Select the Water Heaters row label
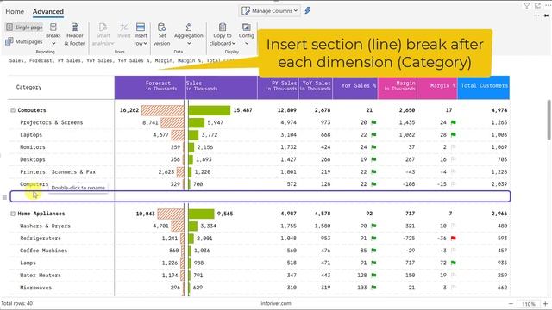This screenshot has width=552, height=310. coord(41,275)
